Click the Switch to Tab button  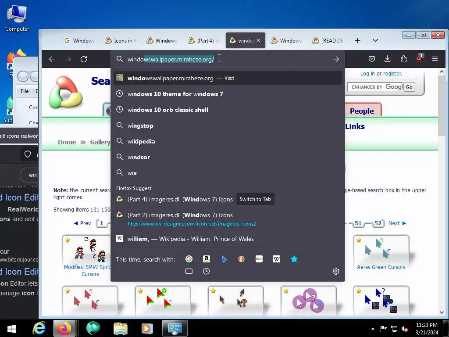click(x=255, y=199)
